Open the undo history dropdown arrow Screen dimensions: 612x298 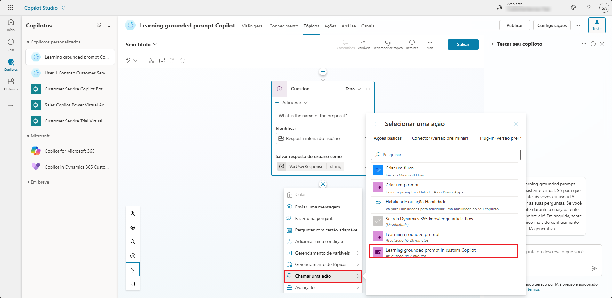[x=135, y=60]
